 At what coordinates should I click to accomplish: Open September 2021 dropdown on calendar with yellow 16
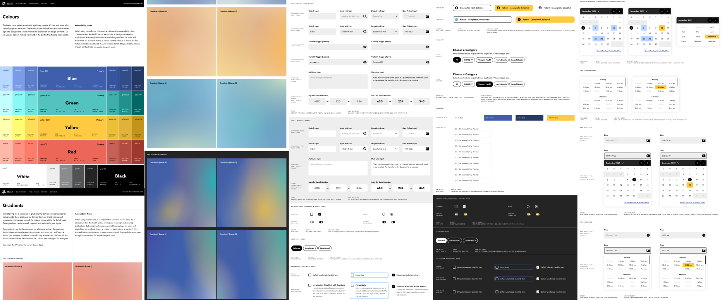671,163
